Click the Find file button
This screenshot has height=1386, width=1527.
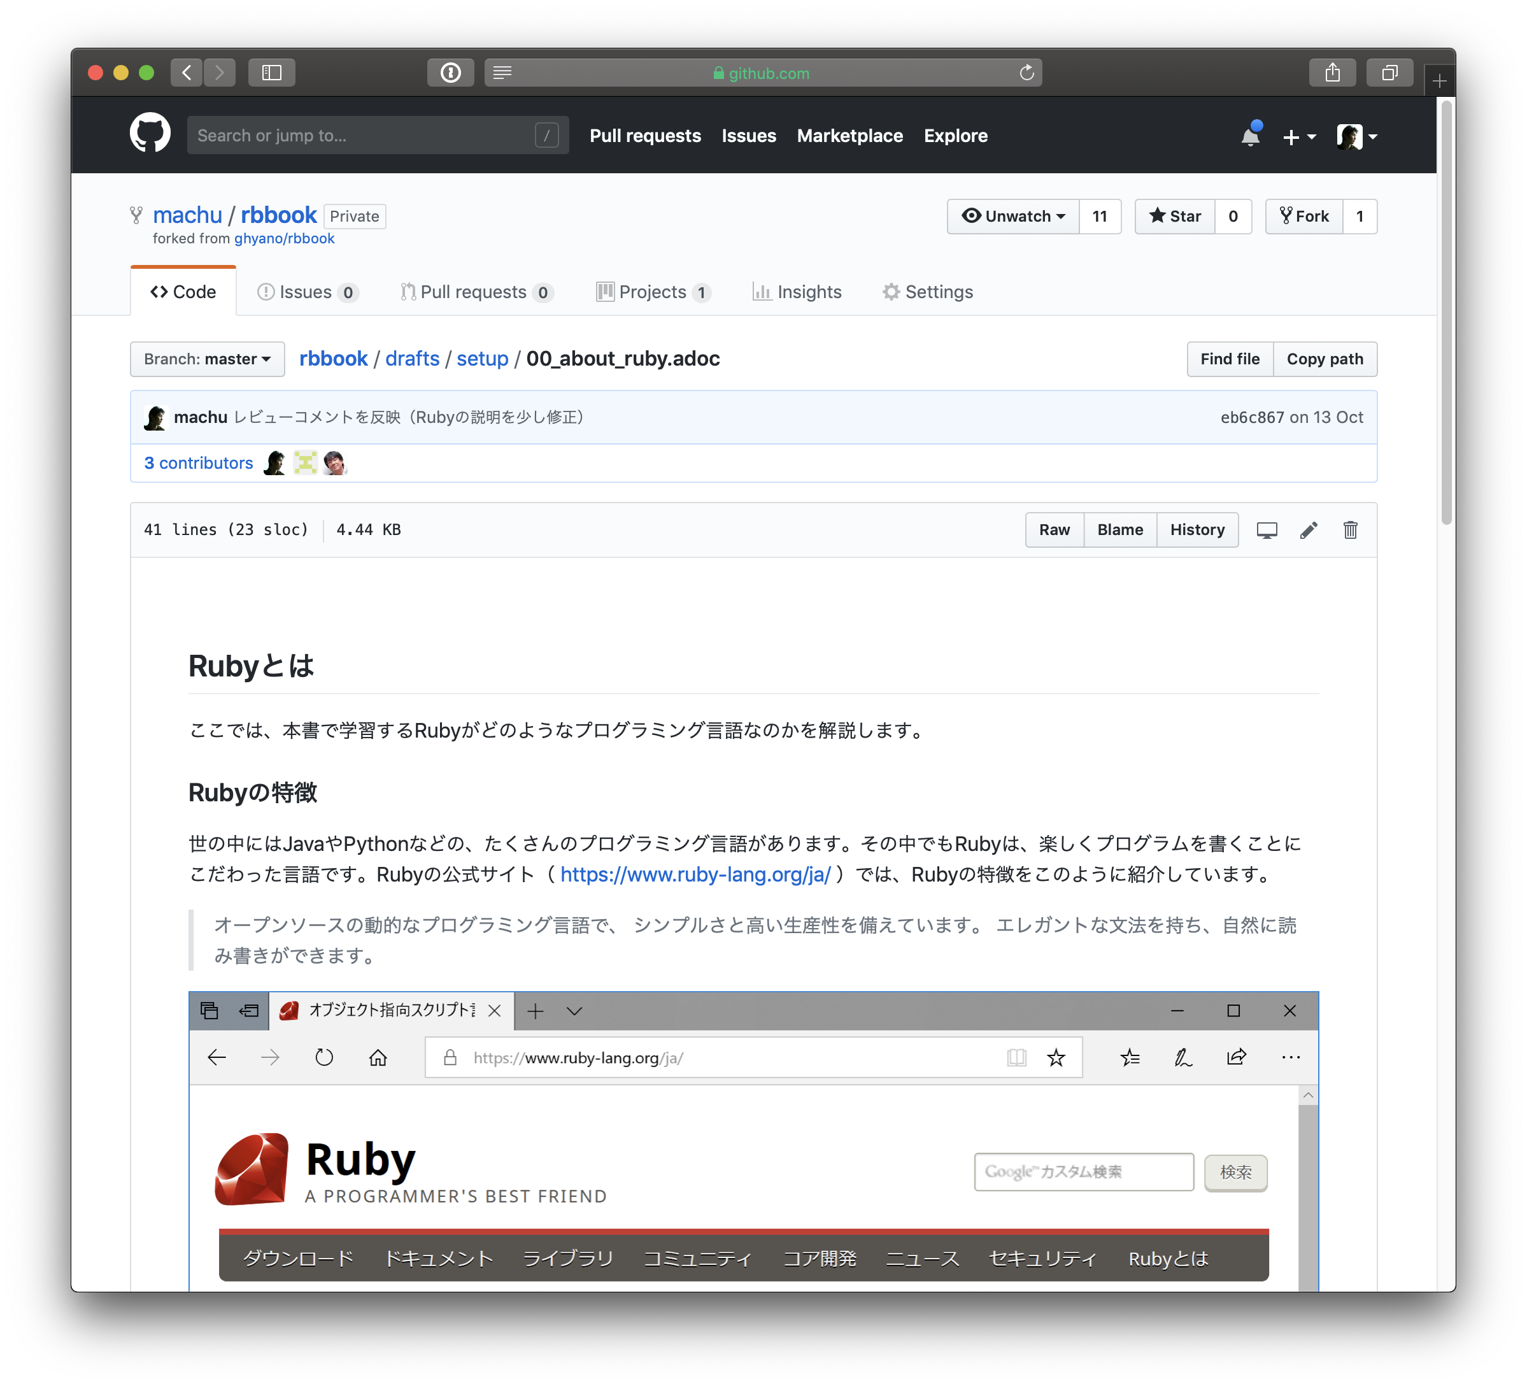click(x=1230, y=359)
